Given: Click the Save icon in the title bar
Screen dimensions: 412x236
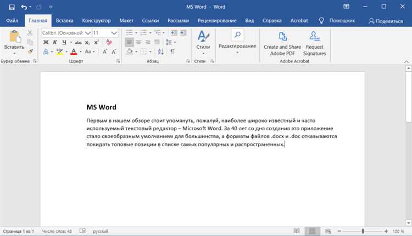Looking at the screenshot, I should tap(12, 7).
